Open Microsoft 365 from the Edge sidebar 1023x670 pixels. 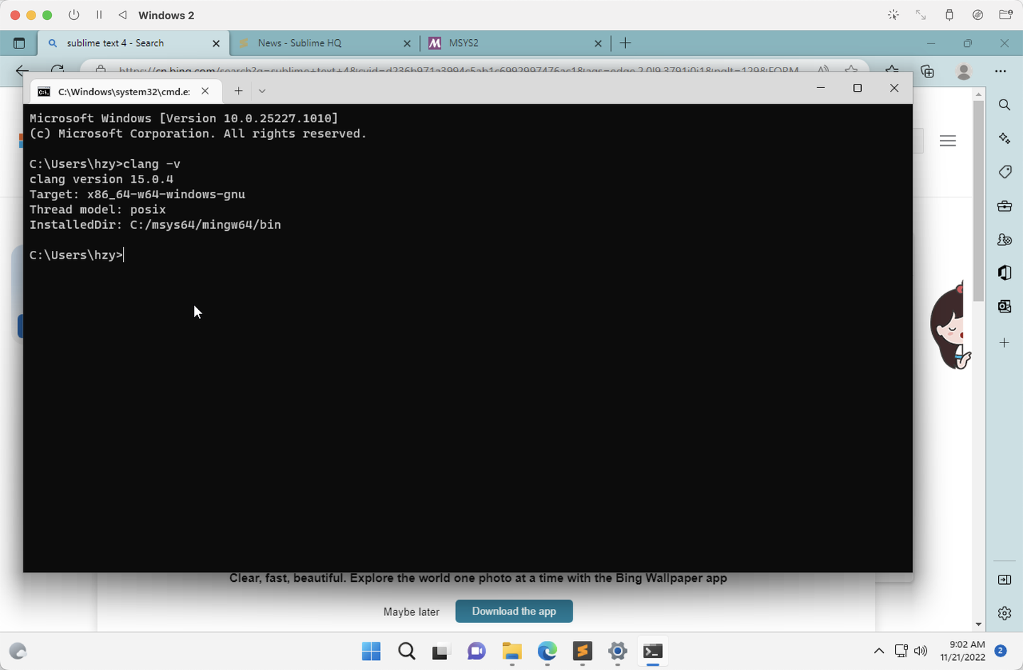point(1004,272)
